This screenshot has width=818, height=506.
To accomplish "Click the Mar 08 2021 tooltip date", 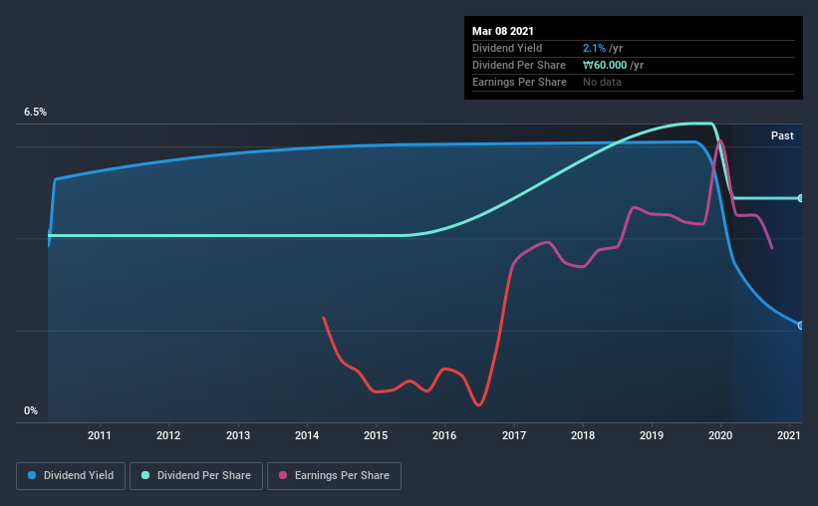I will coord(503,31).
